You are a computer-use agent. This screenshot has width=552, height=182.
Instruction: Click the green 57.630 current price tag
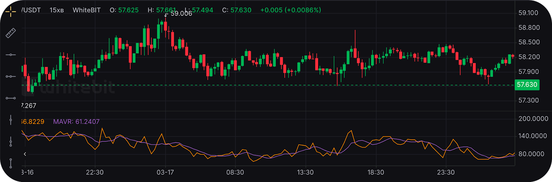tap(527, 85)
